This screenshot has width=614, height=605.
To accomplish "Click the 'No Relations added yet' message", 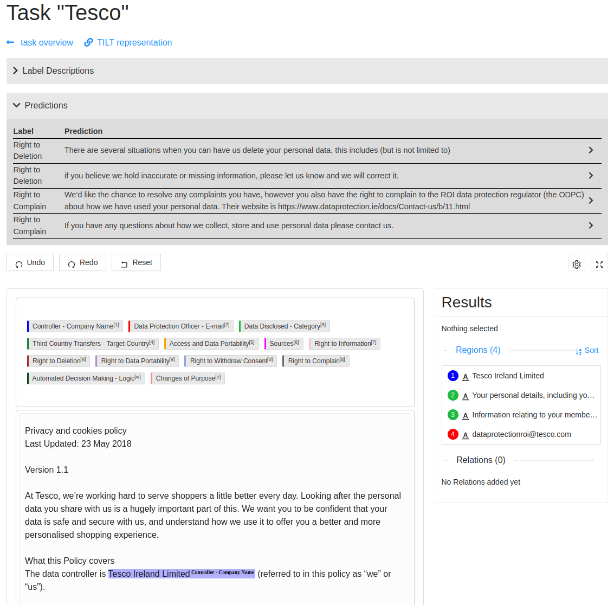I will point(481,482).
